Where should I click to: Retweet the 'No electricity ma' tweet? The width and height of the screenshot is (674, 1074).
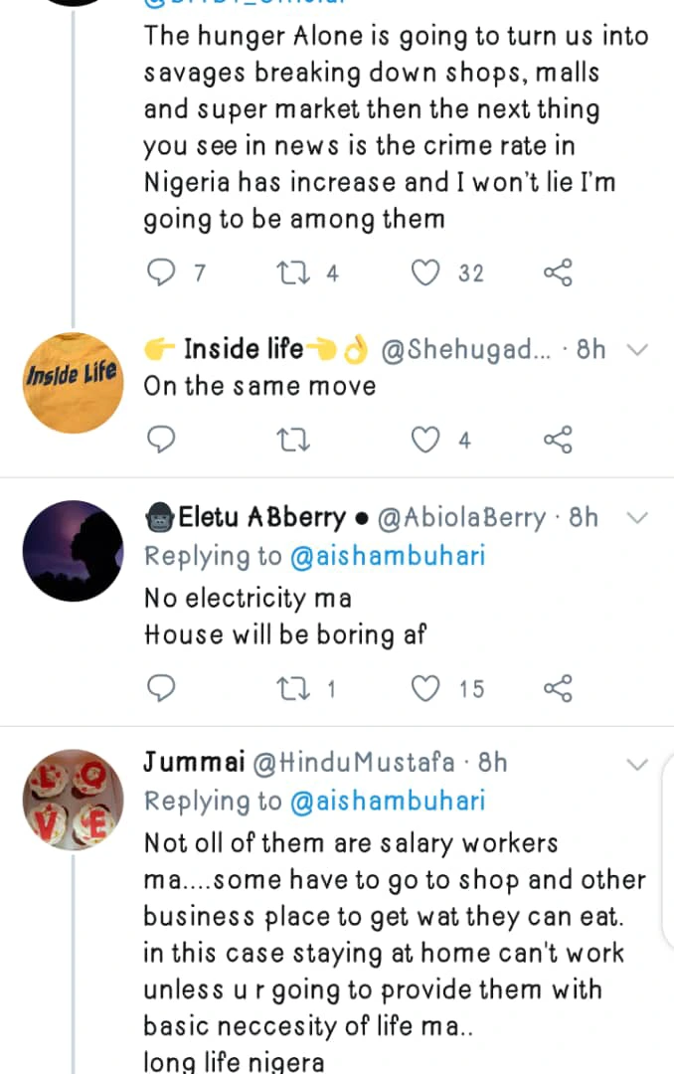[x=293, y=688]
